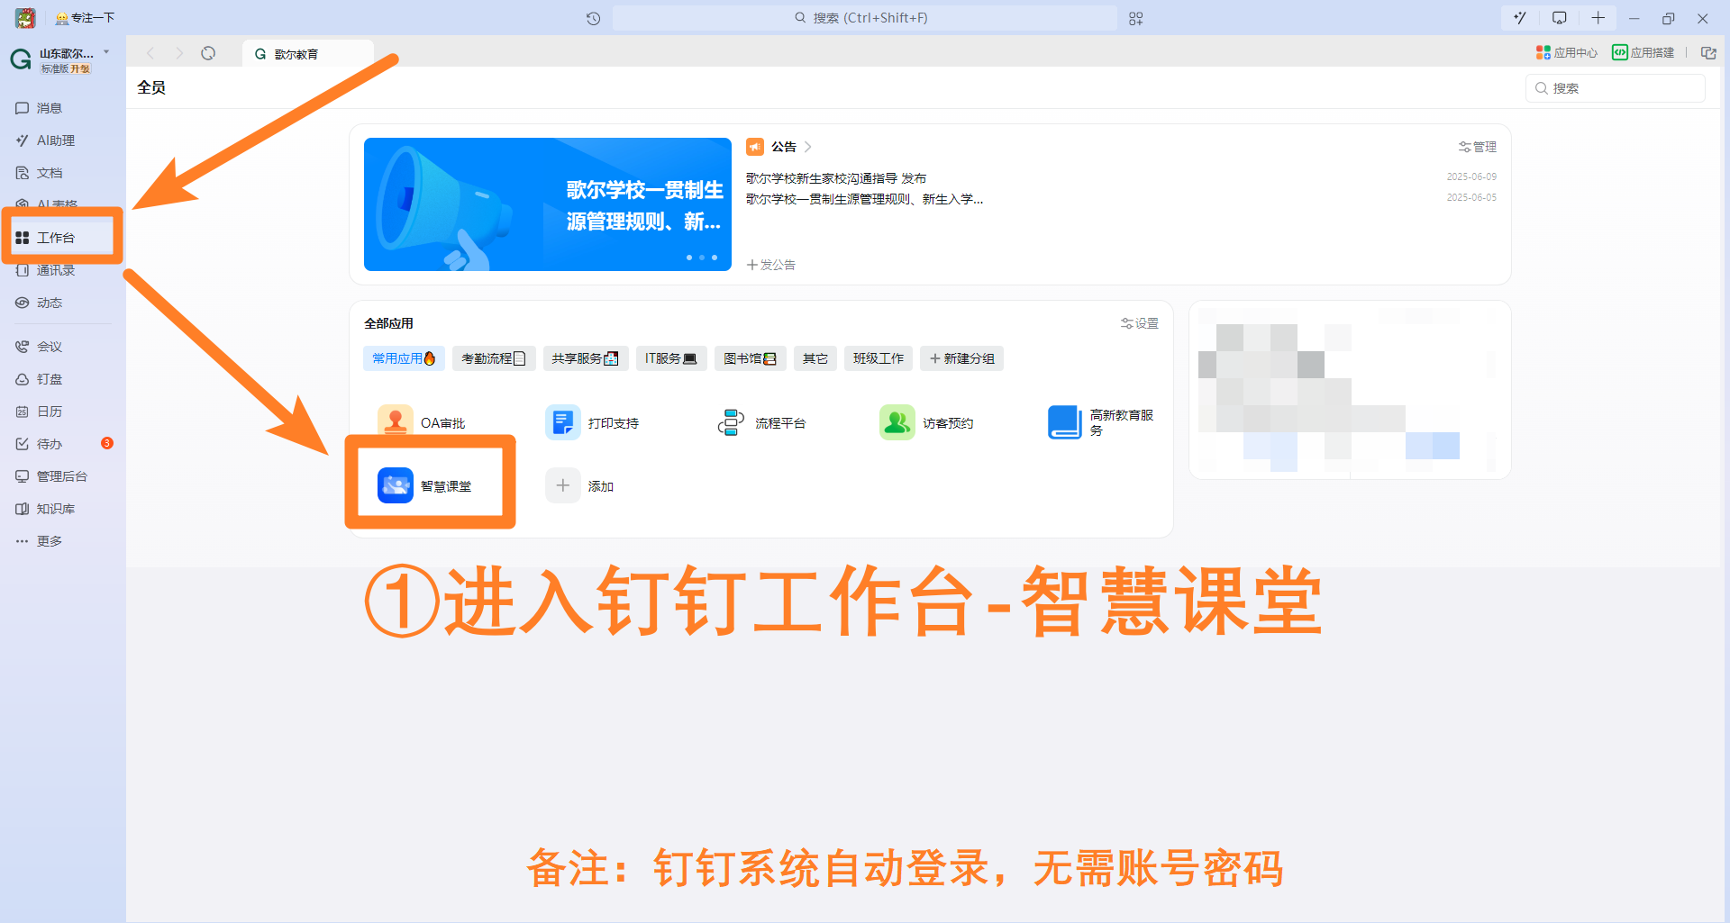Viewport: 1730px width, 923px height.
Task: Click 新建分组 to add group
Action: click(962, 358)
